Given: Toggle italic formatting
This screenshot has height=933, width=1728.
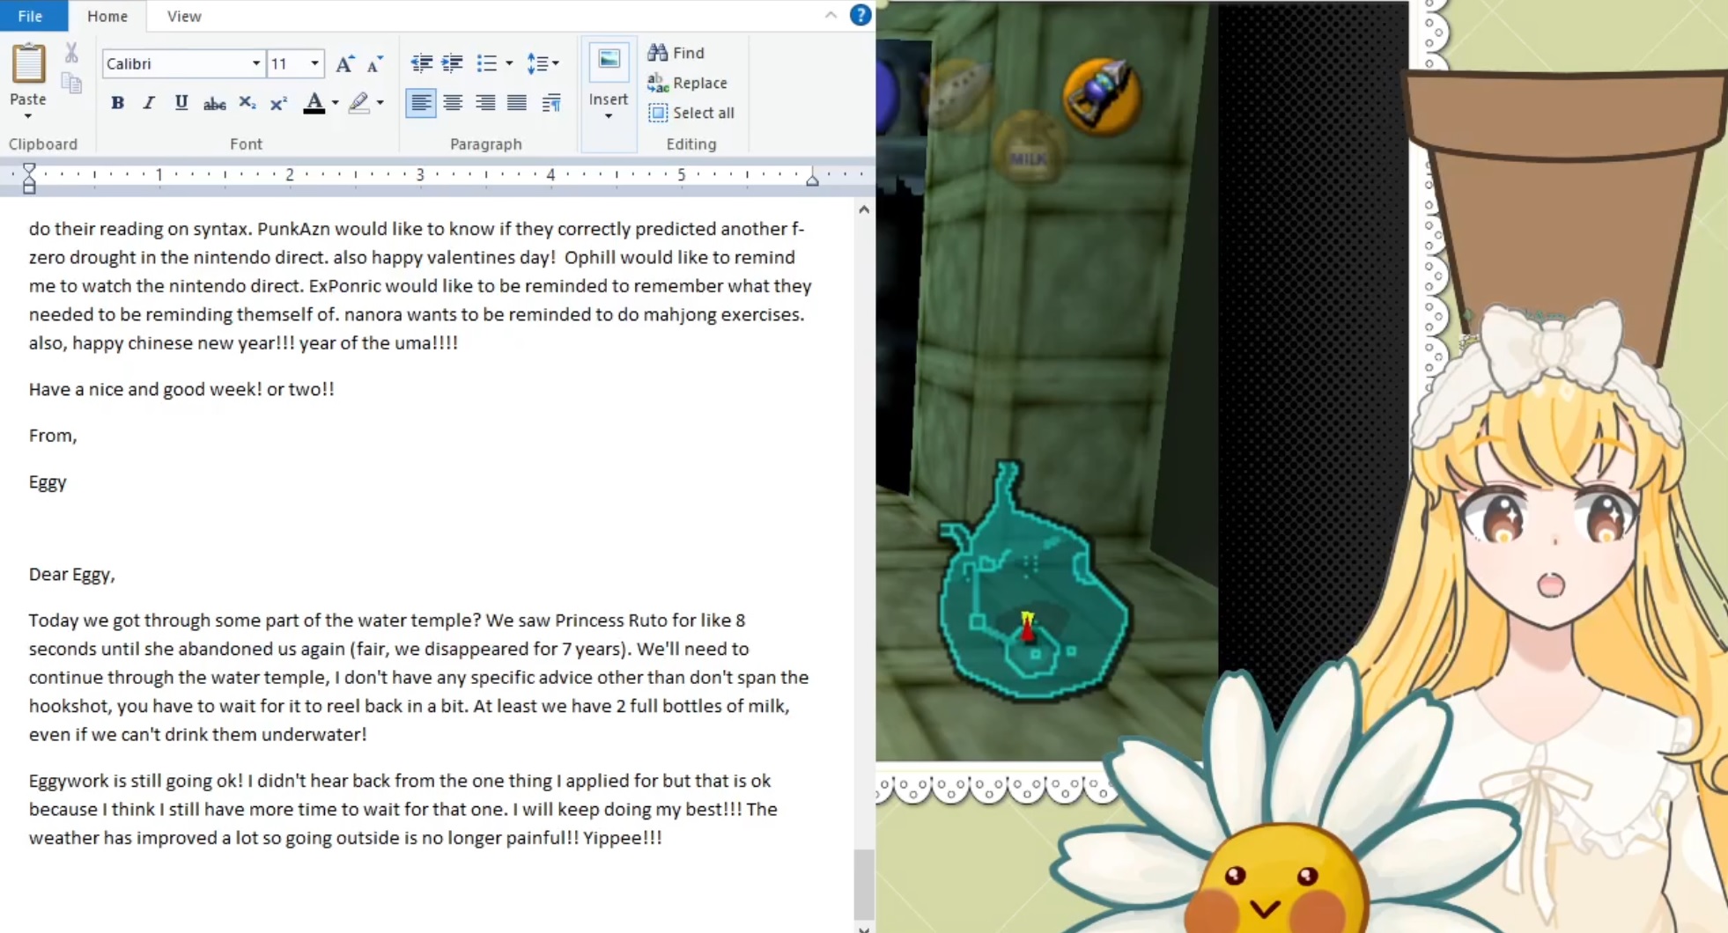Looking at the screenshot, I should click(x=149, y=103).
